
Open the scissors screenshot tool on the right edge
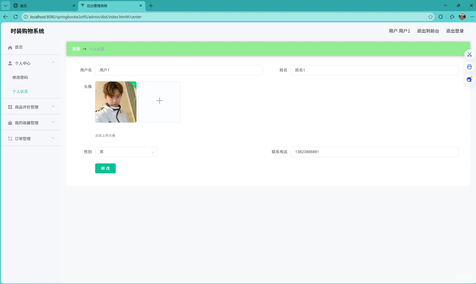pos(469,54)
